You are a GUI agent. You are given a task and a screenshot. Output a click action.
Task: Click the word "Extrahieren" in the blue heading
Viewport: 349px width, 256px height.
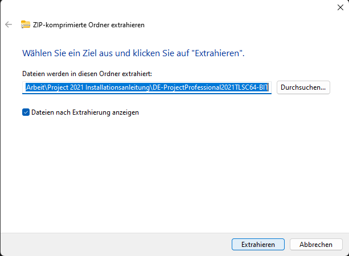click(x=217, y=53)
